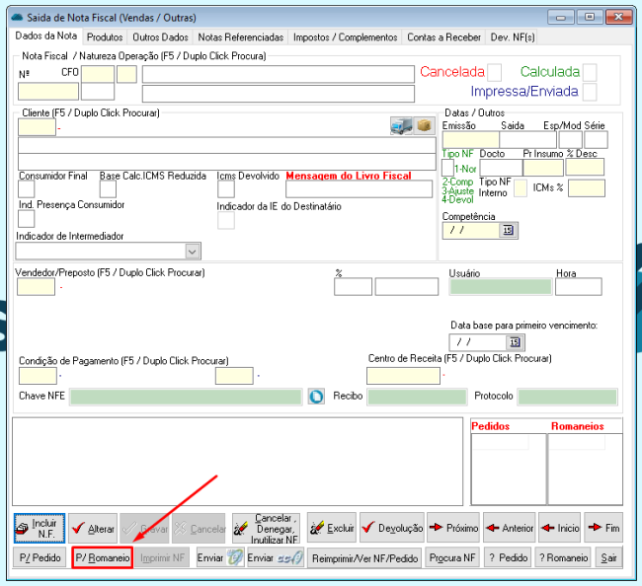Switch to the Produtos tab
This screenshot has width=642, height=586.
(x=106, y=37)
